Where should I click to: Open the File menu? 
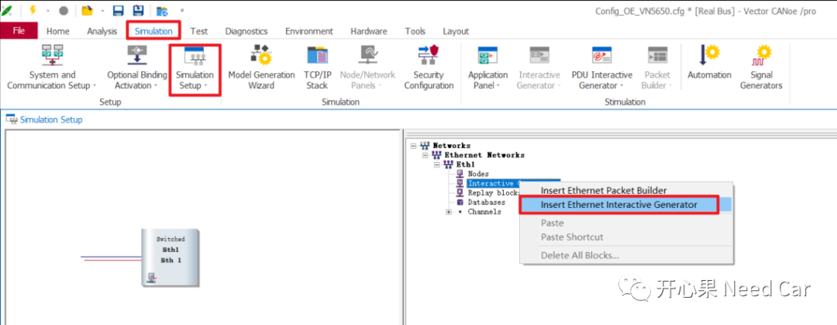pos(19,31)
